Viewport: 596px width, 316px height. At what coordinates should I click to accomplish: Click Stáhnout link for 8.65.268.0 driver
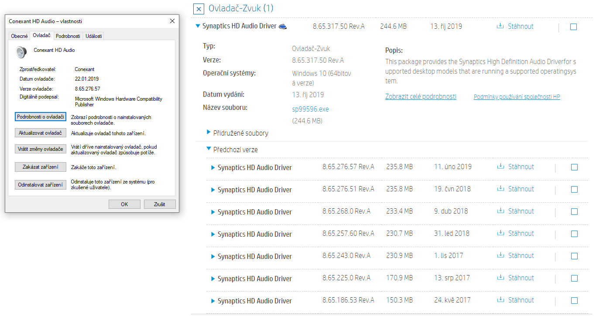click(x=521, y=211)
